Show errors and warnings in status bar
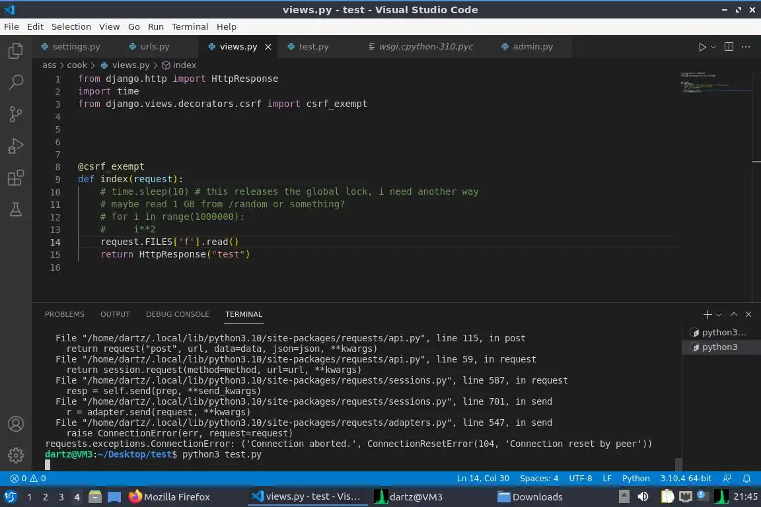 [x=28, y=479]
